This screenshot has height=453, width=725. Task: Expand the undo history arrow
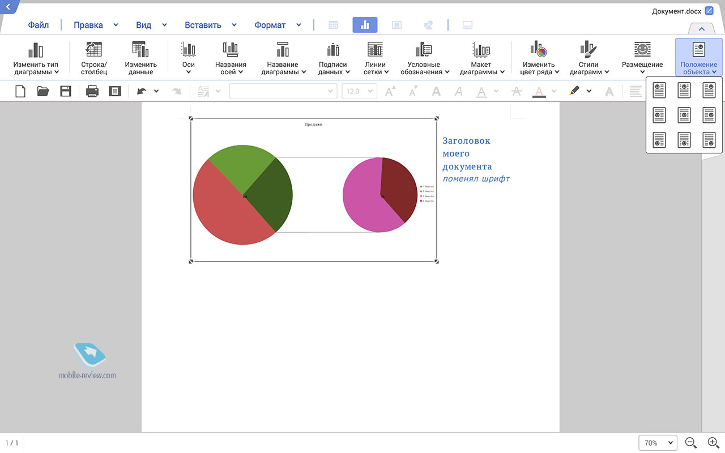tap(156, 91)
